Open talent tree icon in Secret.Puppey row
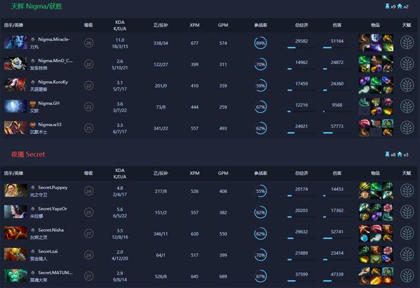This screenshot has height=288, width=420. point(407,190)
